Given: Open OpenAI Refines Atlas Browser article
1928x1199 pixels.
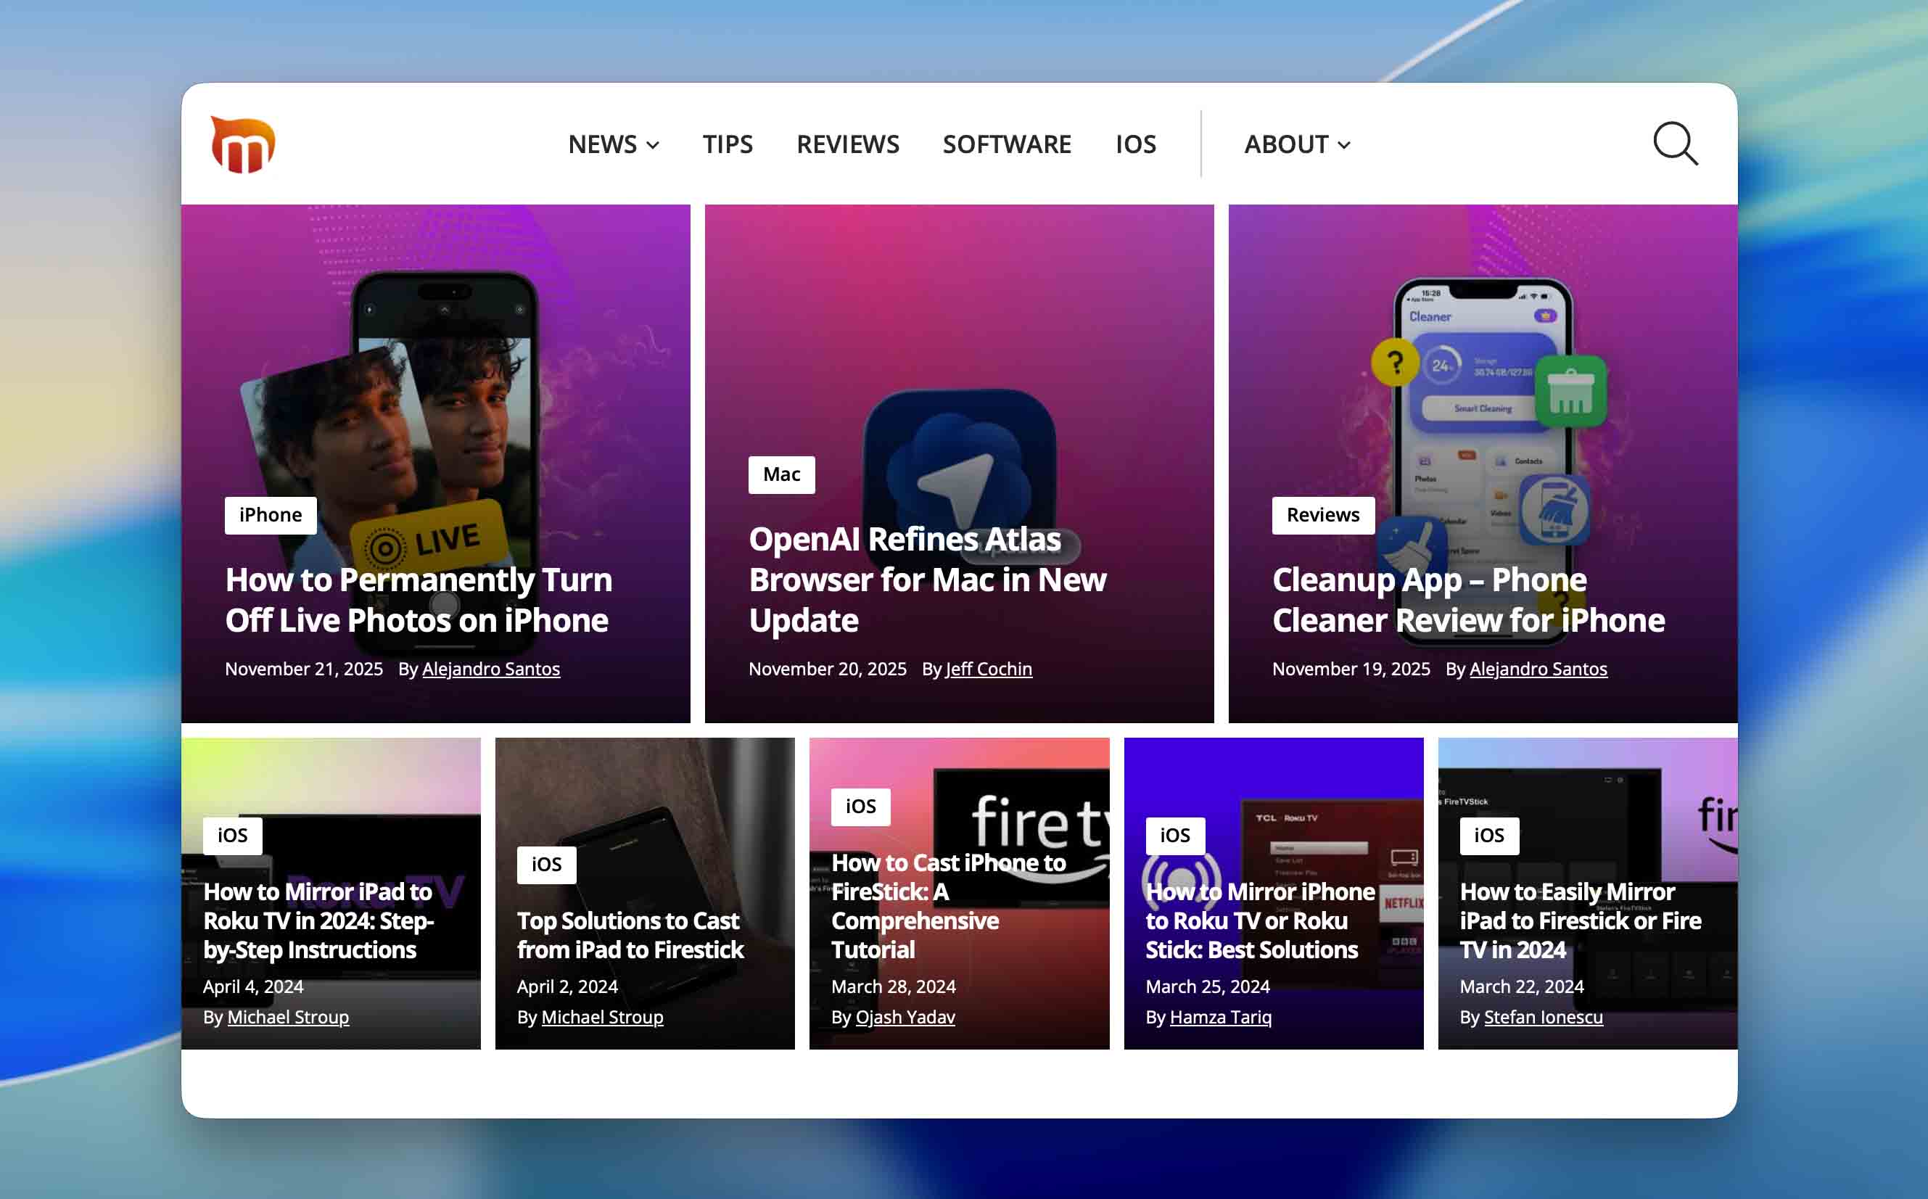Looking at the screenshot, I should tap(927, 580).
